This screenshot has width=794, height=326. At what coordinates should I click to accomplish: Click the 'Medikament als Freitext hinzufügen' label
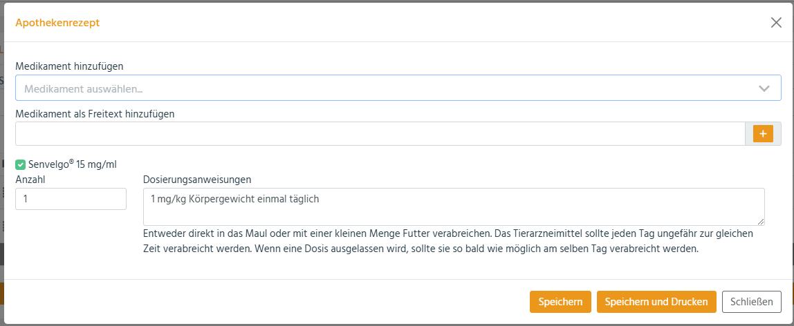click(95, 114)
